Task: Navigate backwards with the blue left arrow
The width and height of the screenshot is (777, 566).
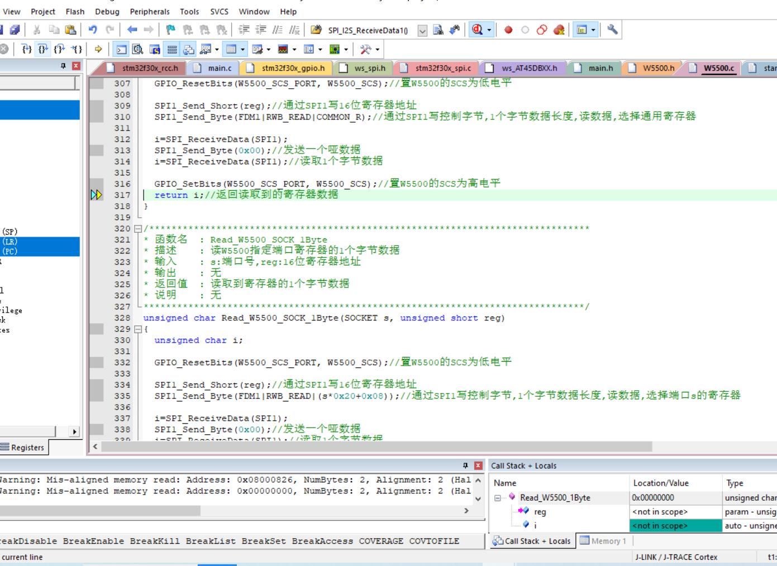Action: 132,30
